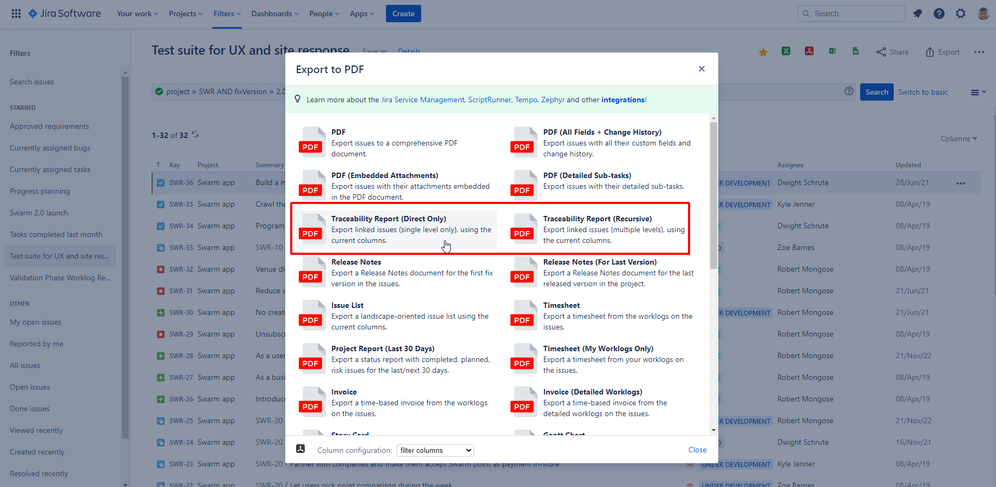Open the app switcher grid icon
The image size is (996, 487).
pyautogui.click(x=16, y=14)
